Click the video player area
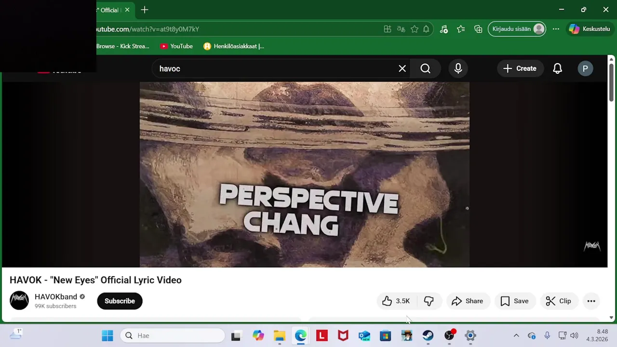The height and width of the screenshot is (347, 617). tap(304, 174)
